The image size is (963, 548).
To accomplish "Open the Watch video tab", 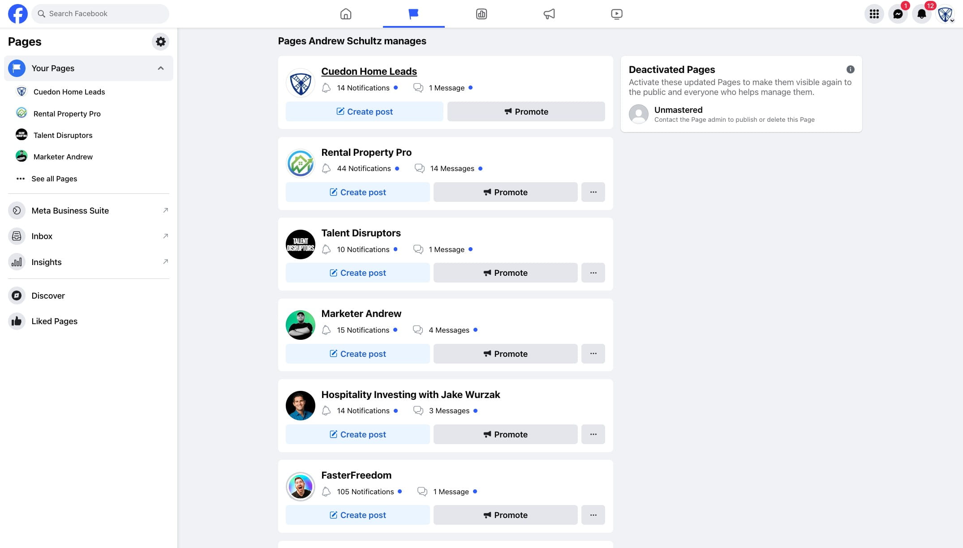I will pyautogui.click(x=617, y=14).
